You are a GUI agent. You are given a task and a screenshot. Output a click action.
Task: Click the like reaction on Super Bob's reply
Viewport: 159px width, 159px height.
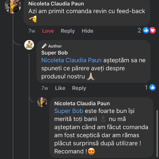click(x=153, y=87)
